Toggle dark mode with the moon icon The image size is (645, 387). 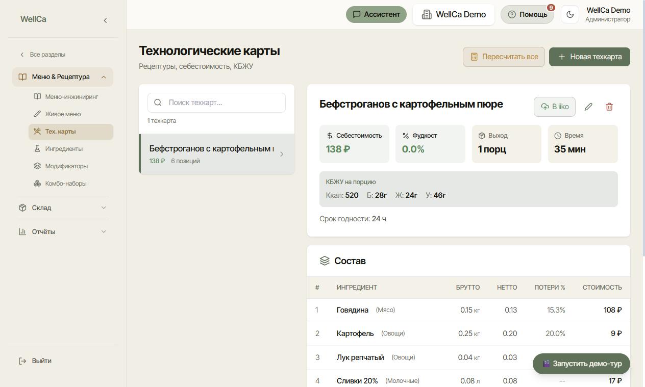(570, 15)
